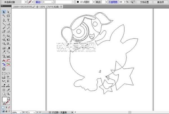Open the fill color dropdown

[x=26, y=2]
